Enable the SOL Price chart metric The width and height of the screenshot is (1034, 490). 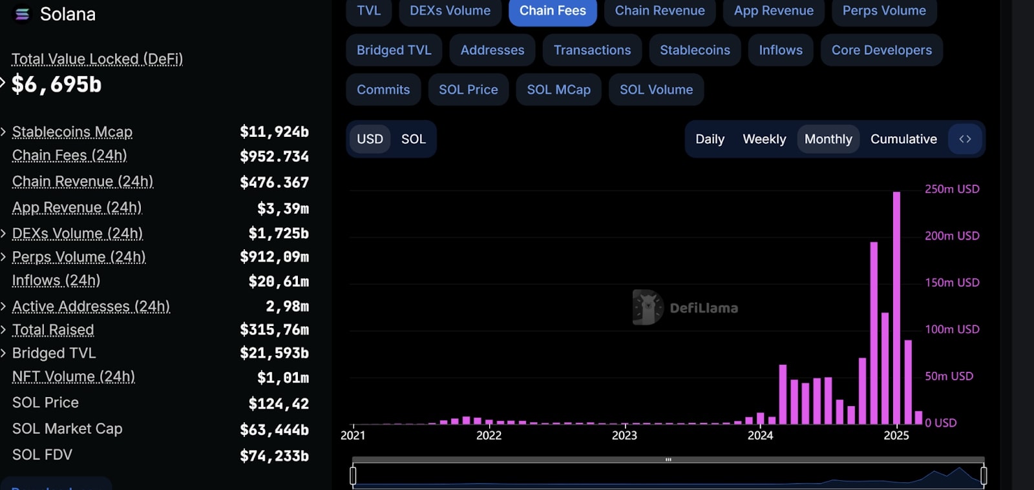click(469, 90)
